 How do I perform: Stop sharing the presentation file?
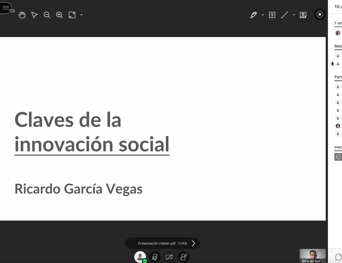click(x=320, y=14)
